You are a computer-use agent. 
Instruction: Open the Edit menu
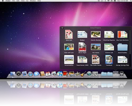click(x=18, y=1)
